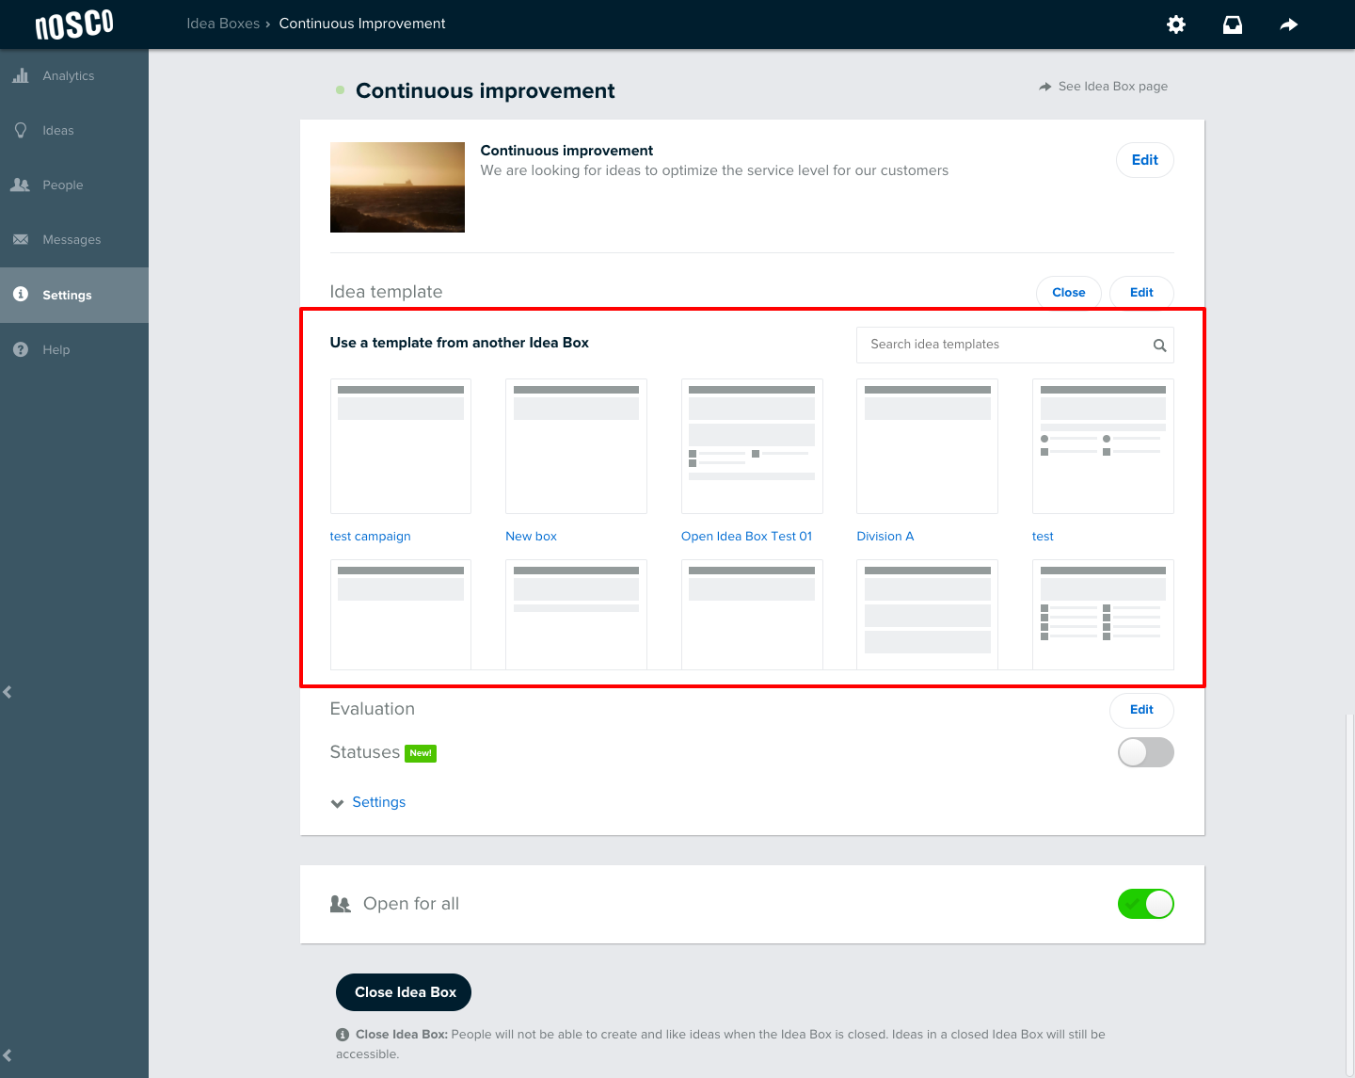Click the Help question mark icon
This screenshot has width=1355, height=1078.
[21, 349]
